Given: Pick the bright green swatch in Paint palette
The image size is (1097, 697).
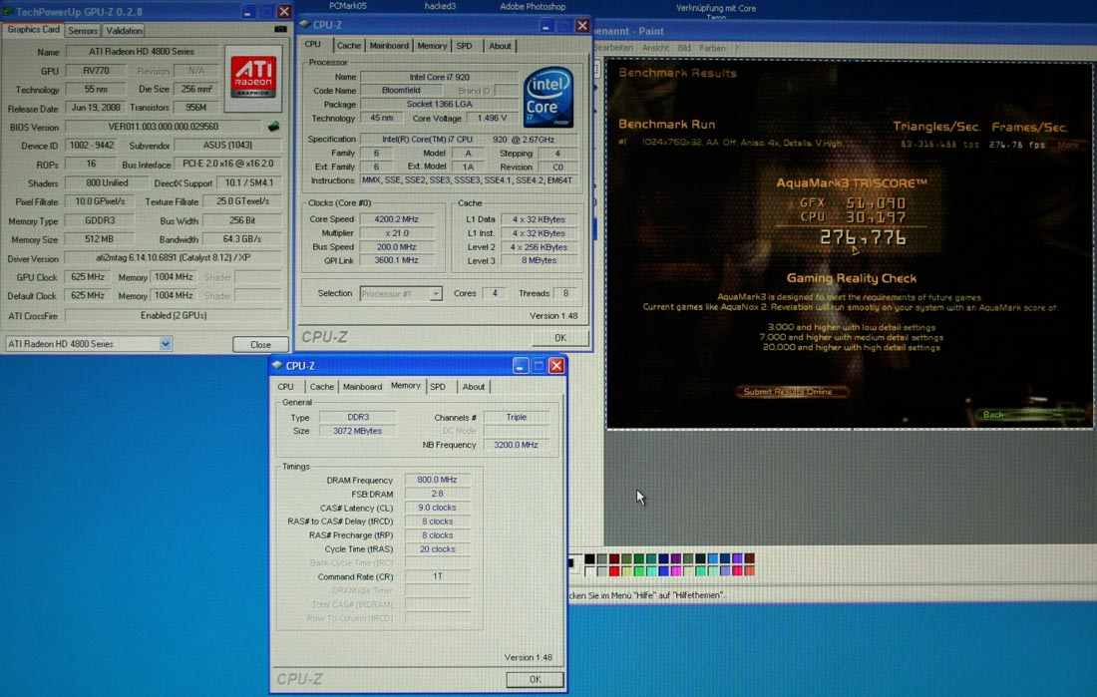Looking at the screenshot, I should (x=638, y=571).
